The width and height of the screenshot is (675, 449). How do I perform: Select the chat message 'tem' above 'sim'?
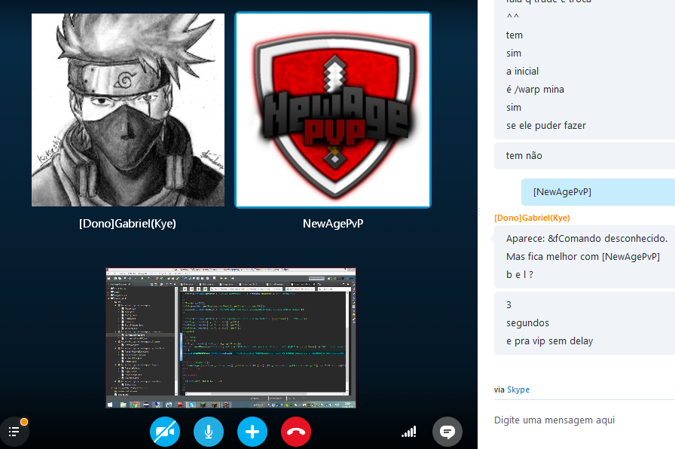[x=515, y=35]
